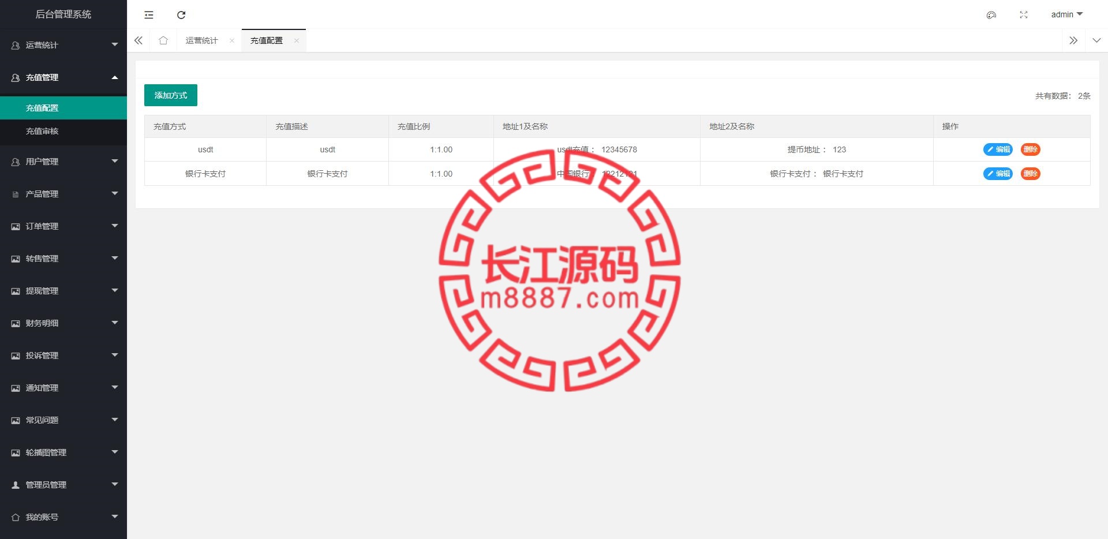The height and width of the screenshot is (539, 1108).
Task: Expand 管理员管理 sidebar menu
Action: 63,485
